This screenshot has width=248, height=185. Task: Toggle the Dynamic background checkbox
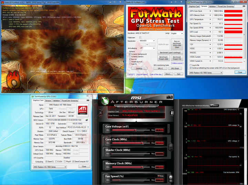130,54
